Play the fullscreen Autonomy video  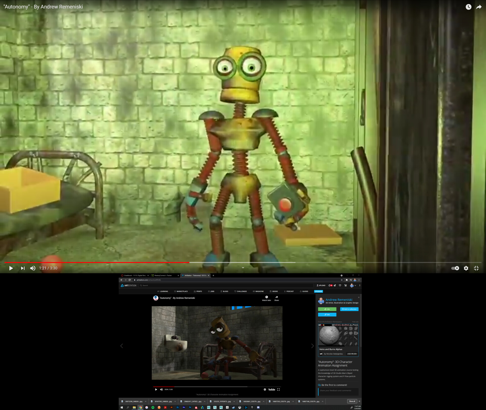(x=11, y=268)
